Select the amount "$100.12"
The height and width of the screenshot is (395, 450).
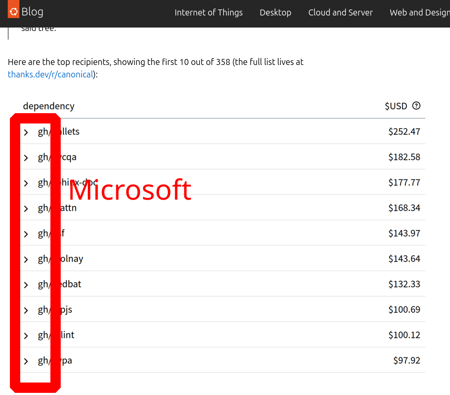(x=404, y=335)
